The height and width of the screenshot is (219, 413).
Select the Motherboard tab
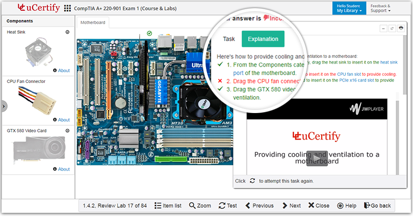click(93, 22)
